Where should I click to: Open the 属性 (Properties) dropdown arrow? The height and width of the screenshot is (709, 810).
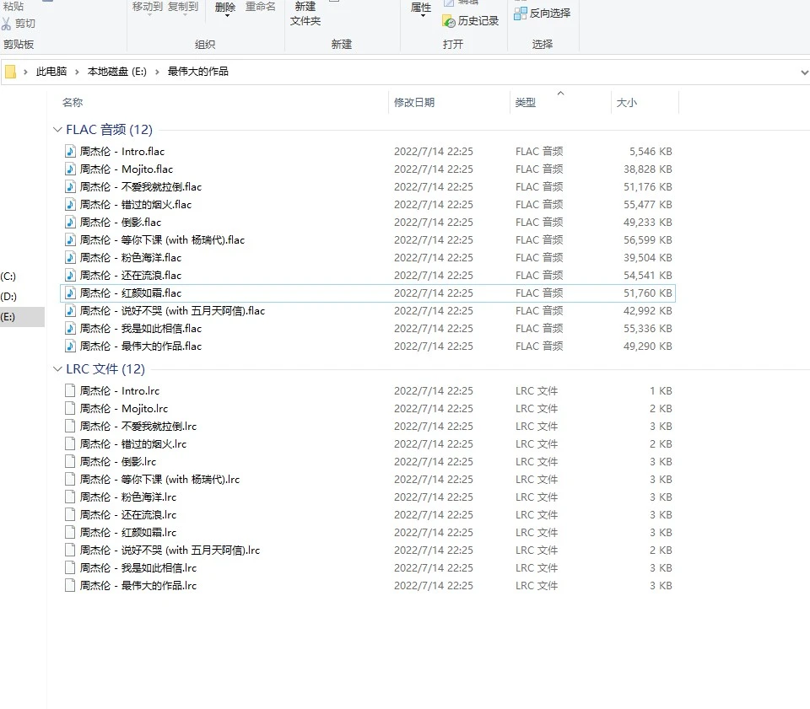(423, 16)
